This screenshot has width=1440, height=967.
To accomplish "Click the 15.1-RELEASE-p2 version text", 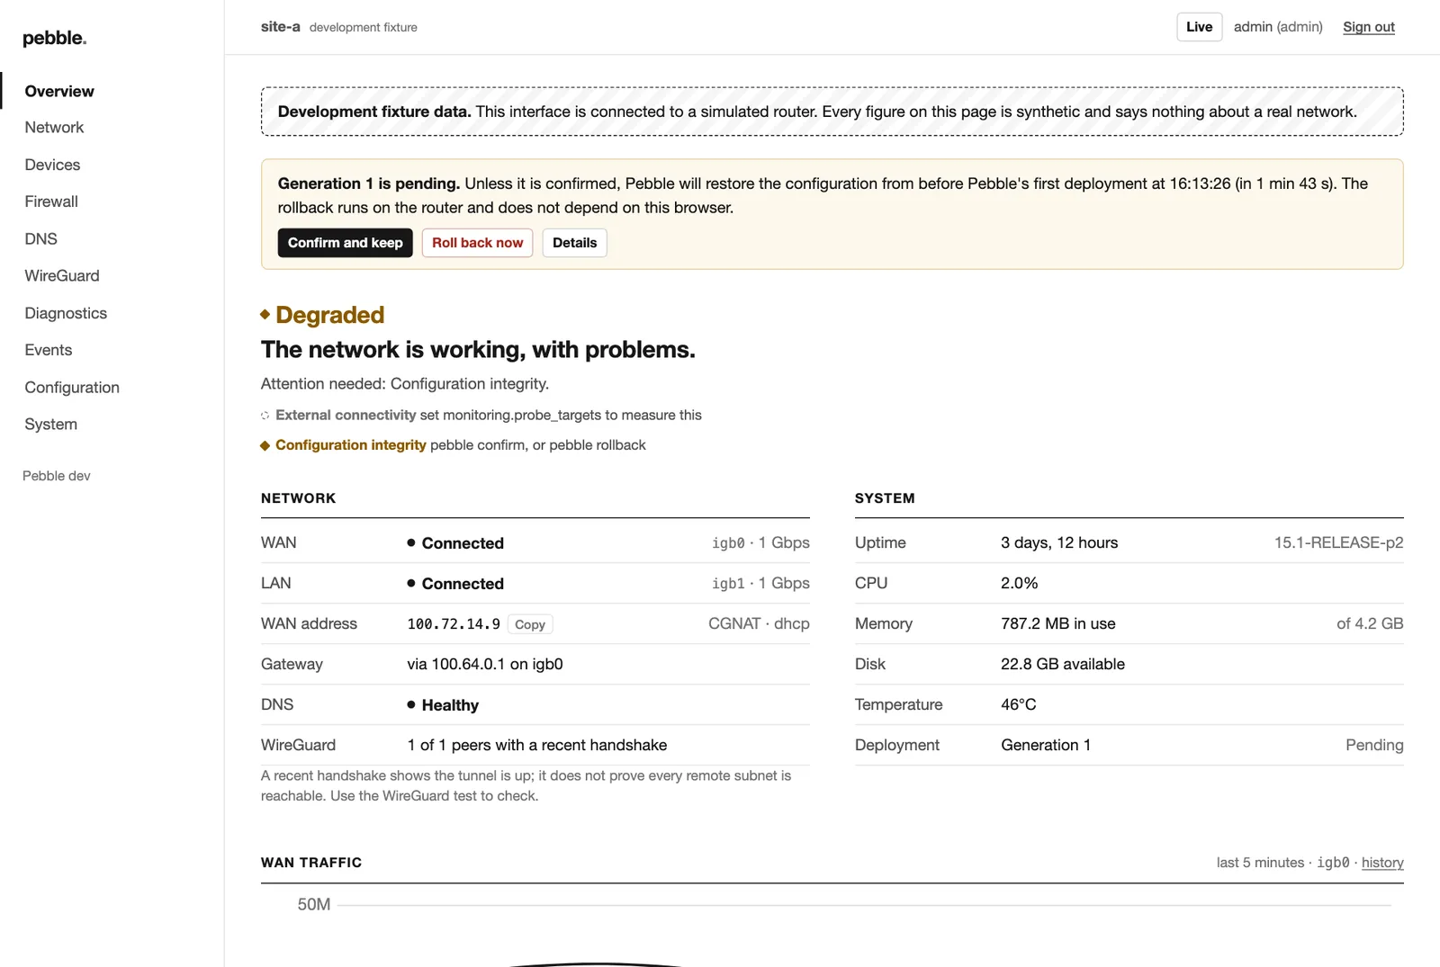I will tap(1339, 542).
